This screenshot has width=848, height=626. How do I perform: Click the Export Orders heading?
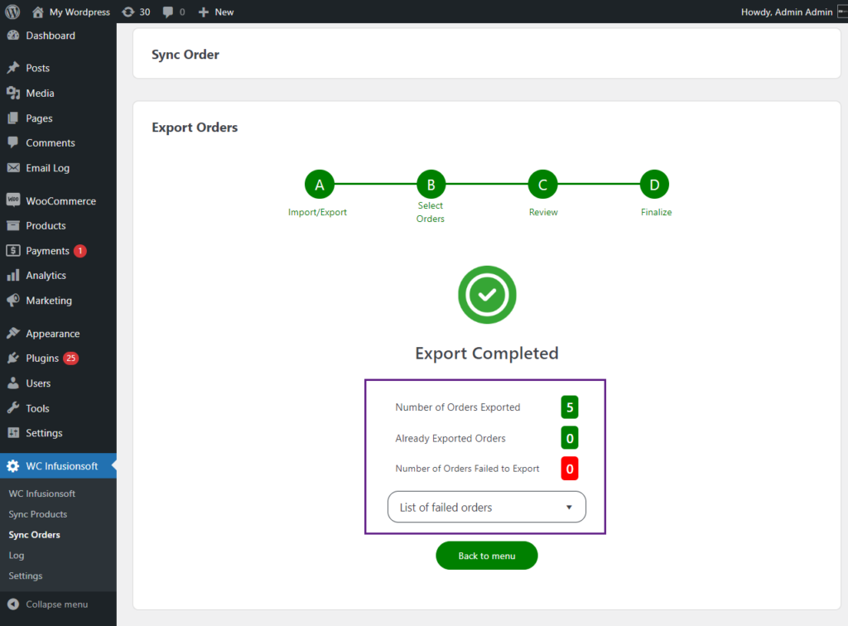[x=195, y=128]
